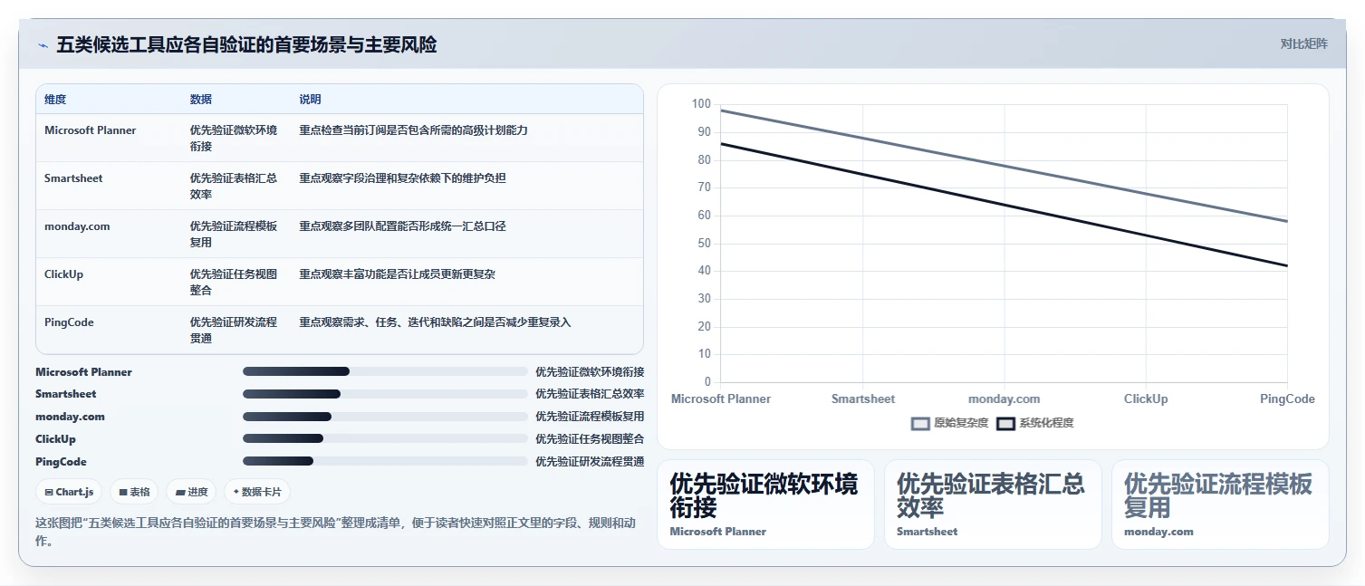The width and height of the screenshot is (1365, 586).
Task: Select the ClickUp table row name
Action: point(63,274)
